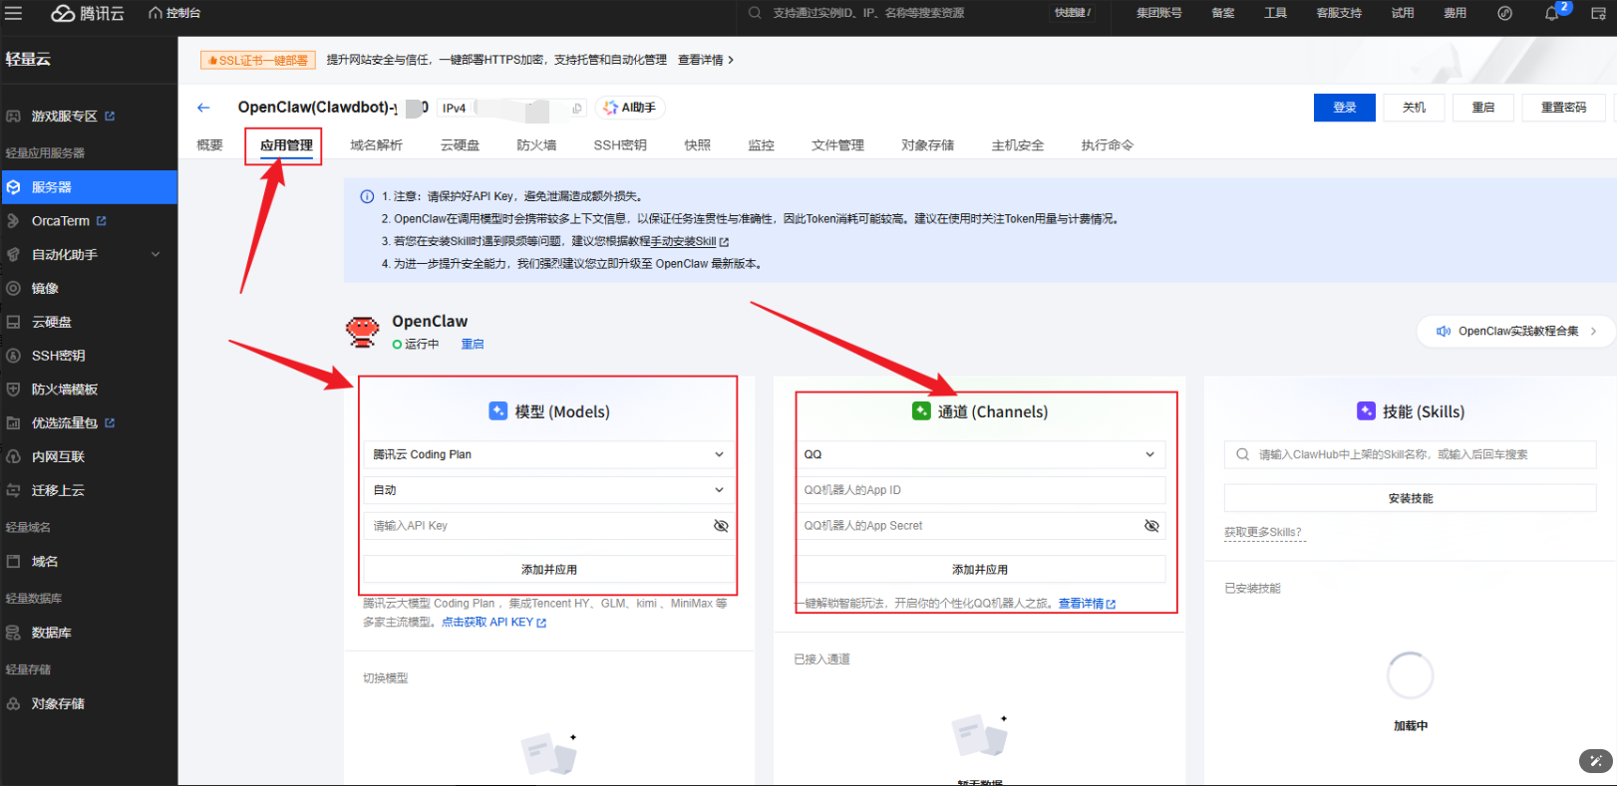The width and height of the screenshot is (1617, 786).
Task: Click 添加并应用 in the Channels panel
Action: click(980, 570)
